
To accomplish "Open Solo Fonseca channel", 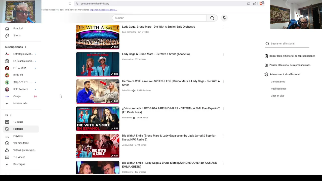I will click(x=21, y=89).
